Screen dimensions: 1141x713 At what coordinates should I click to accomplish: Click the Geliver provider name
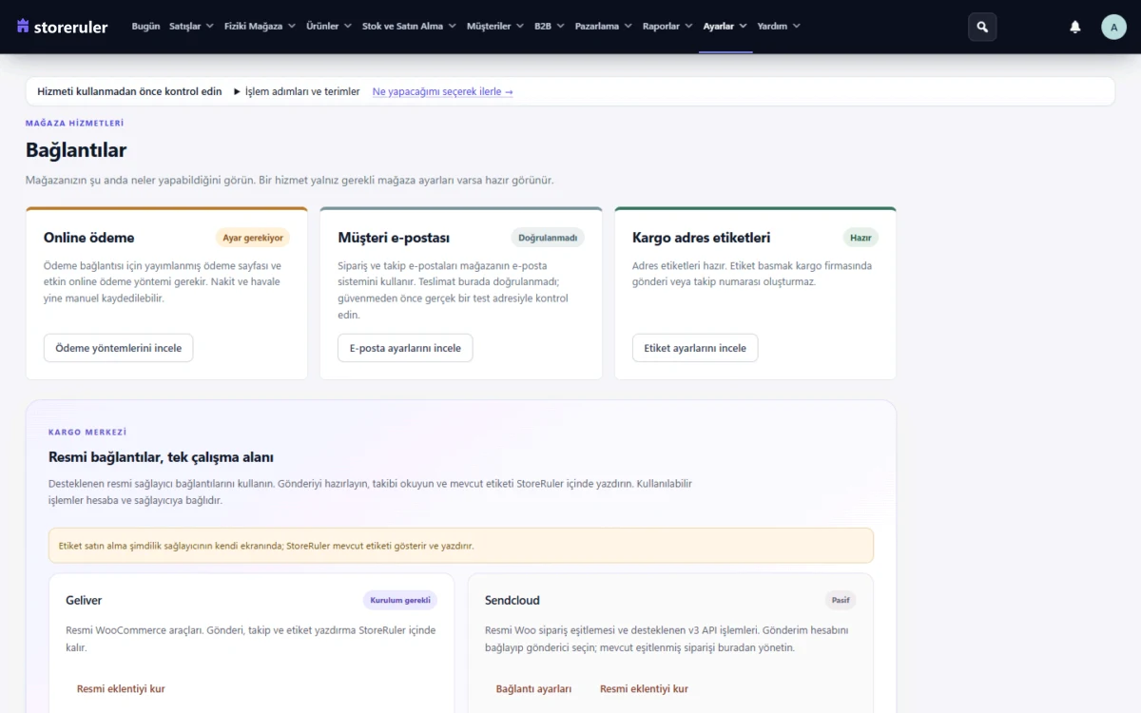tap(84, 600)
